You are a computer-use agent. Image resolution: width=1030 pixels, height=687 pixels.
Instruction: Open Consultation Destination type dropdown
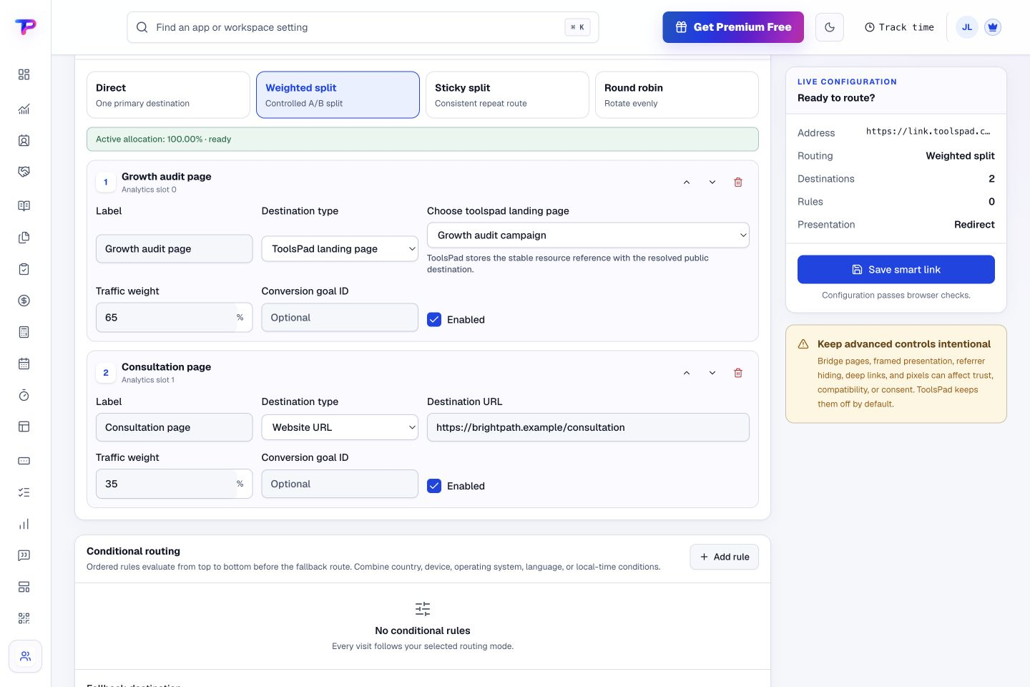(x=340, y=427)
